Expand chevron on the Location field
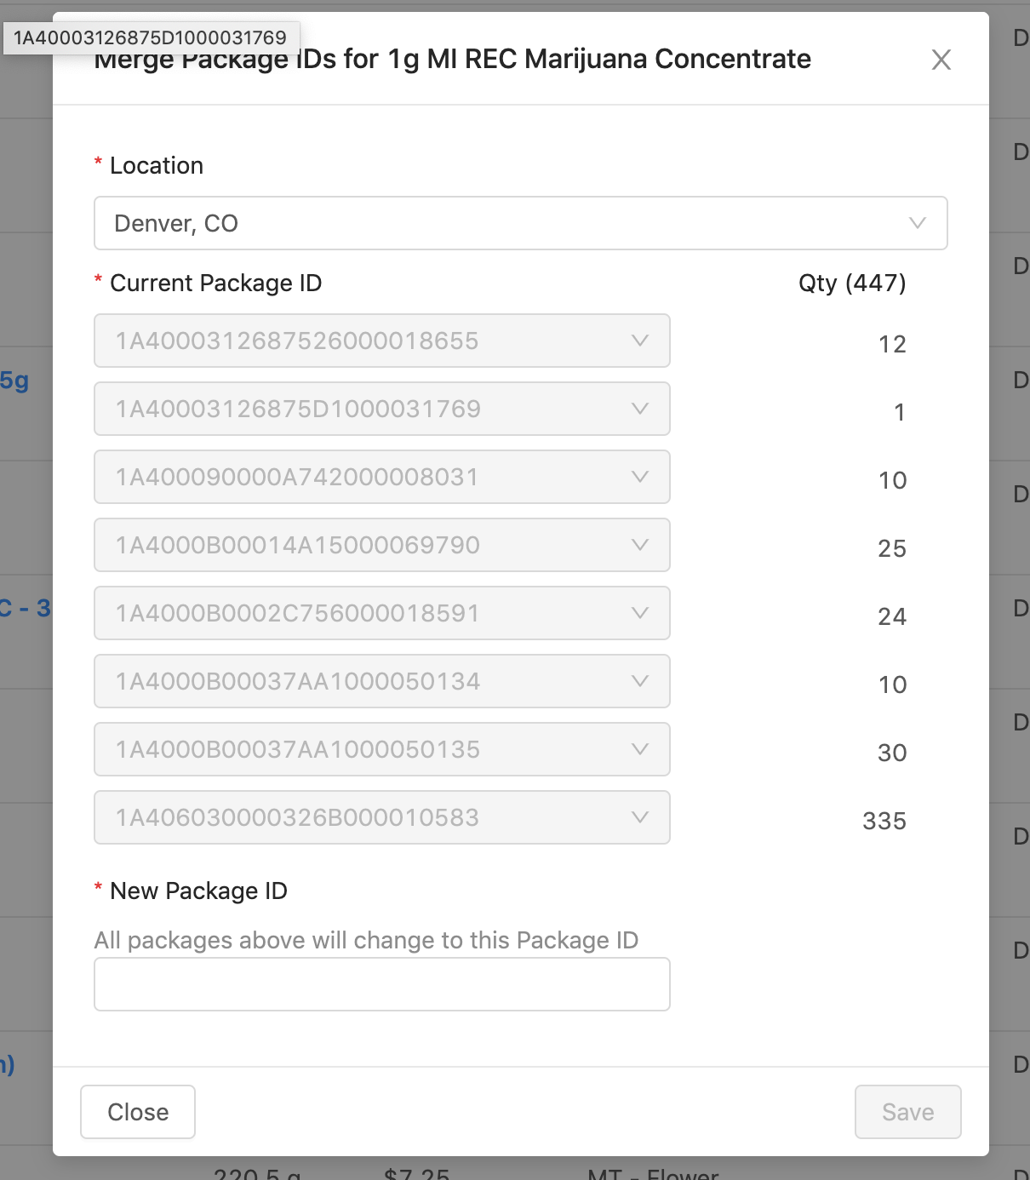Image resolution: width=1030 pixels, height=1180 pixels. click(x=917, y=223)
